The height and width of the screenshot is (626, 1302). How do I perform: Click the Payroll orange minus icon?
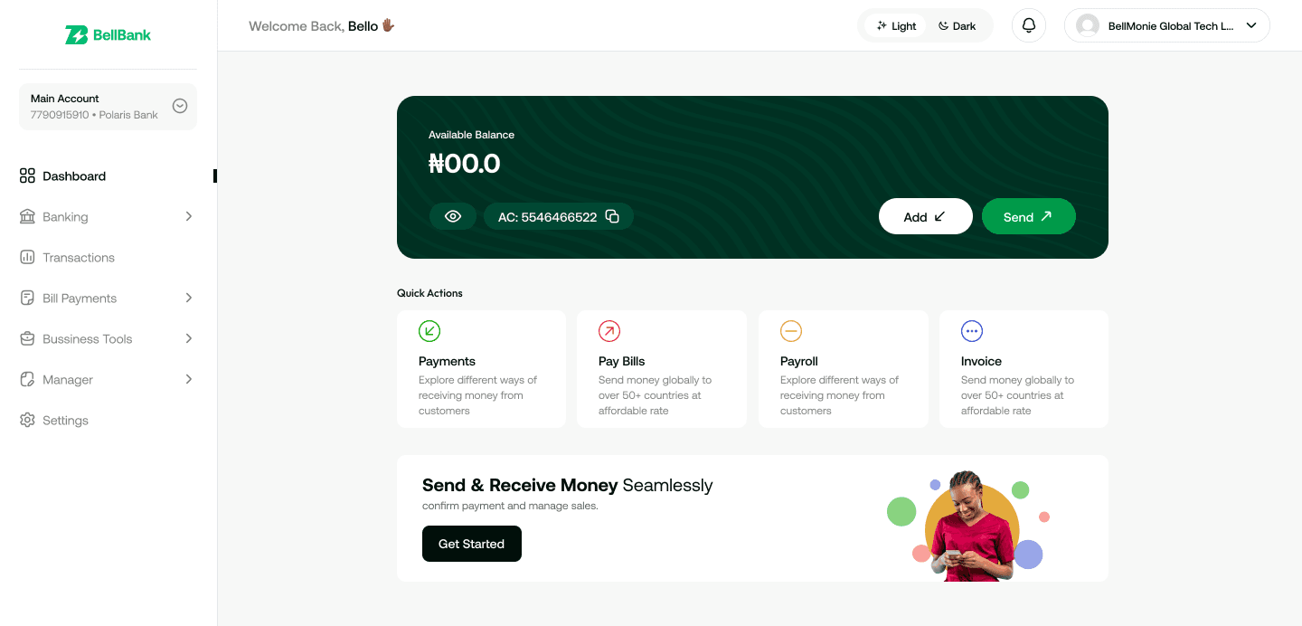(x=791, y=331)
